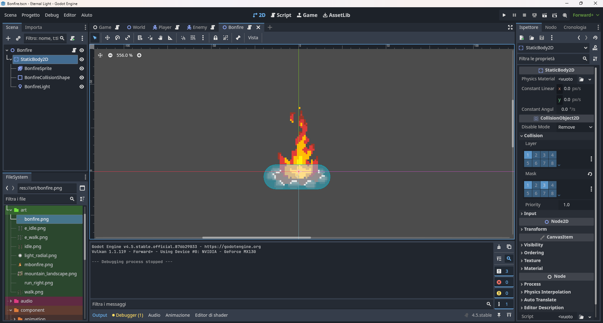Clear the output log
This screenshot has width=603, height=323.
click(499, 247)
